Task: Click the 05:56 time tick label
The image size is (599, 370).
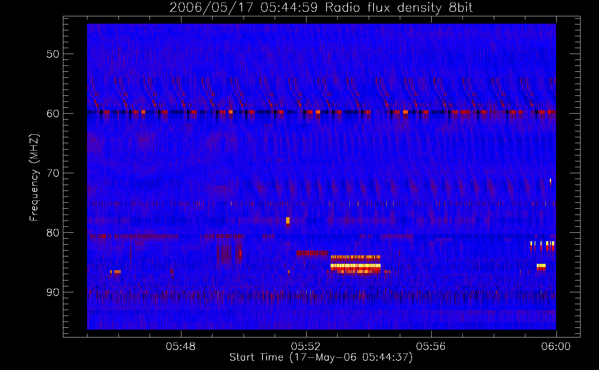Action: pyautogui.click(x=431, y=347)
